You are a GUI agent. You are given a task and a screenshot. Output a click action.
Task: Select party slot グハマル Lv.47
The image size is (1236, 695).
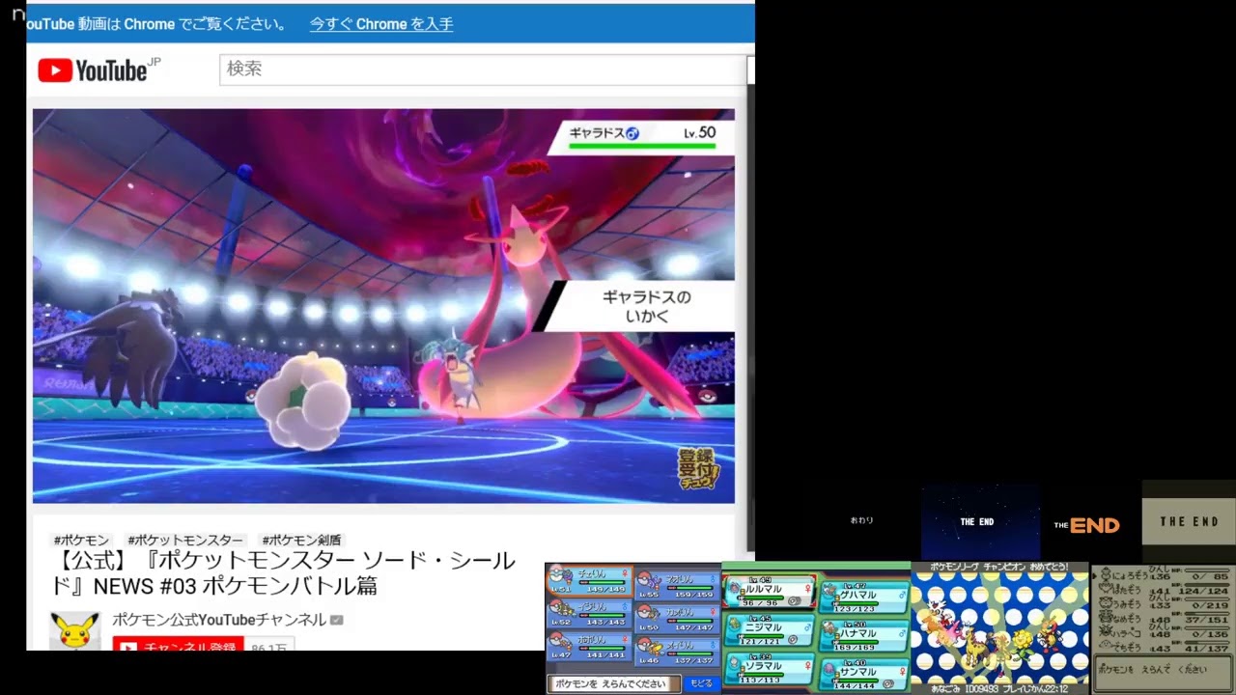click(864, 598)
